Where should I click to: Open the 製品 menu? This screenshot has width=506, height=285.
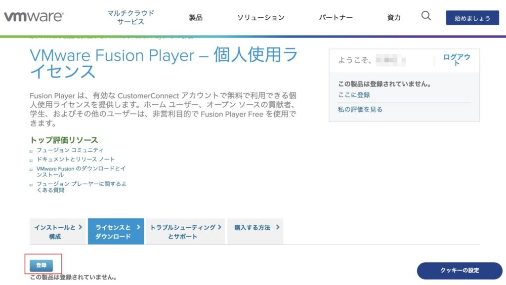click(x=196, y=18)
